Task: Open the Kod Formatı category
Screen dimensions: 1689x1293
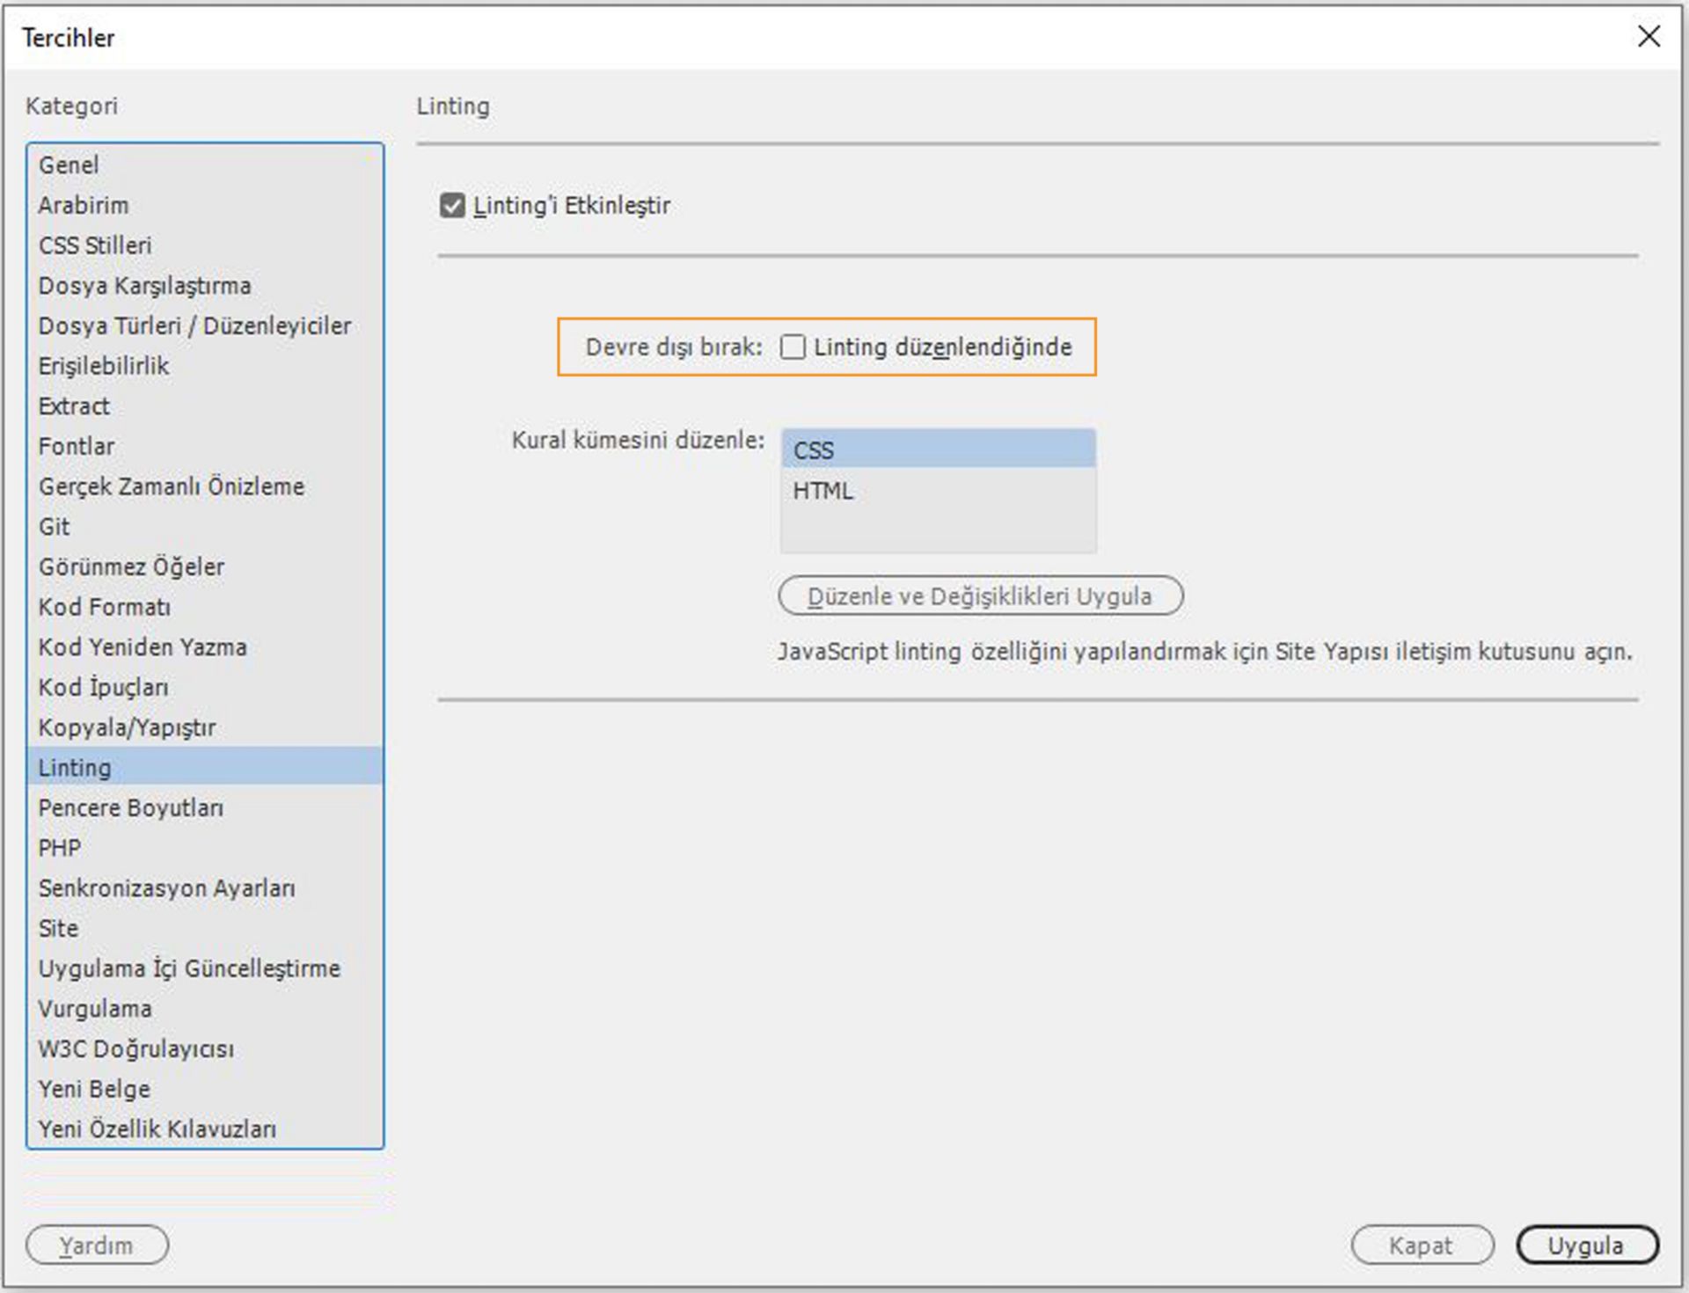Action: click(x=105, y=607)
